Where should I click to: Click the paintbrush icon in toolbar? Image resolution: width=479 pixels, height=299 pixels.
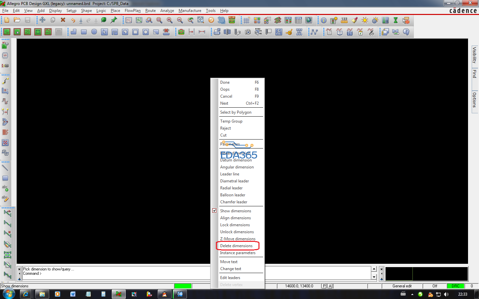[355, 20]
